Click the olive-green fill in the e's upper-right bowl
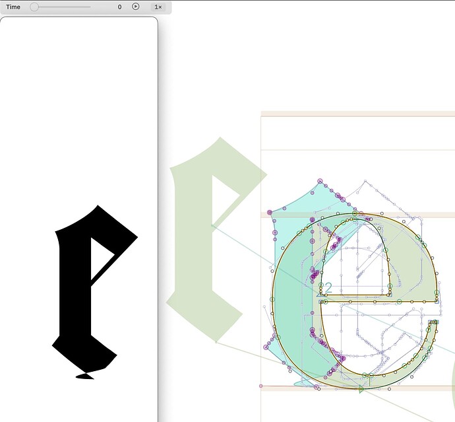 (x=412, y=261)
